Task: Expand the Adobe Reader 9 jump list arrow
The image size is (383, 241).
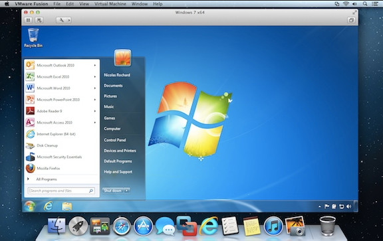Action: [95, 111]
